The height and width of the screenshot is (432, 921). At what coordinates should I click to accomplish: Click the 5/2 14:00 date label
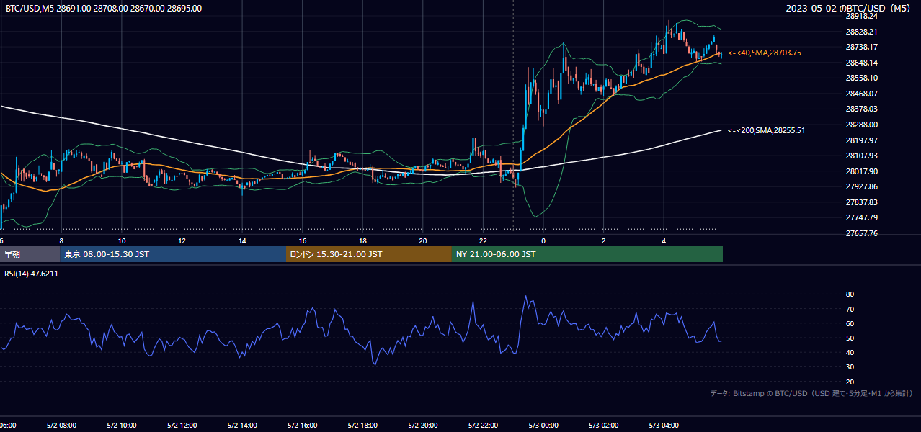click(242, 426)
